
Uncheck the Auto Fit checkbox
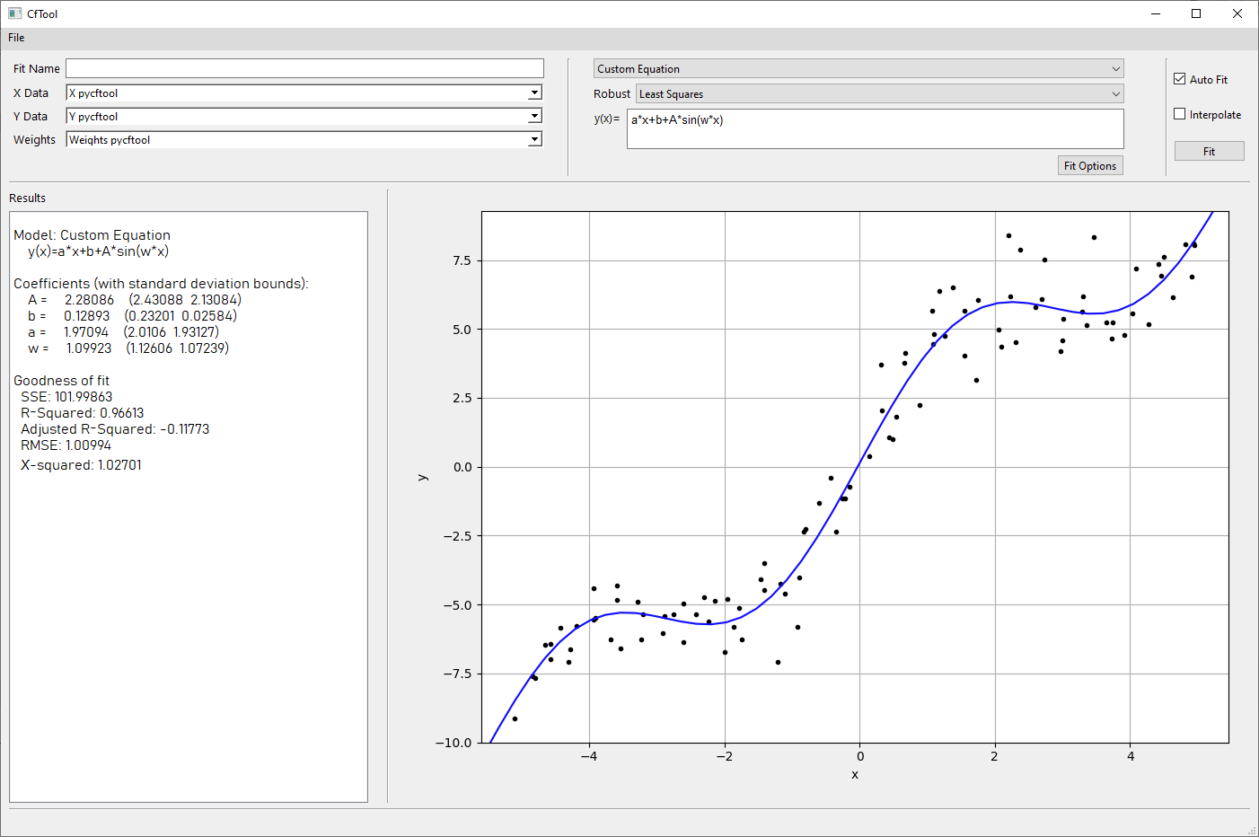tap(1180, 79)
